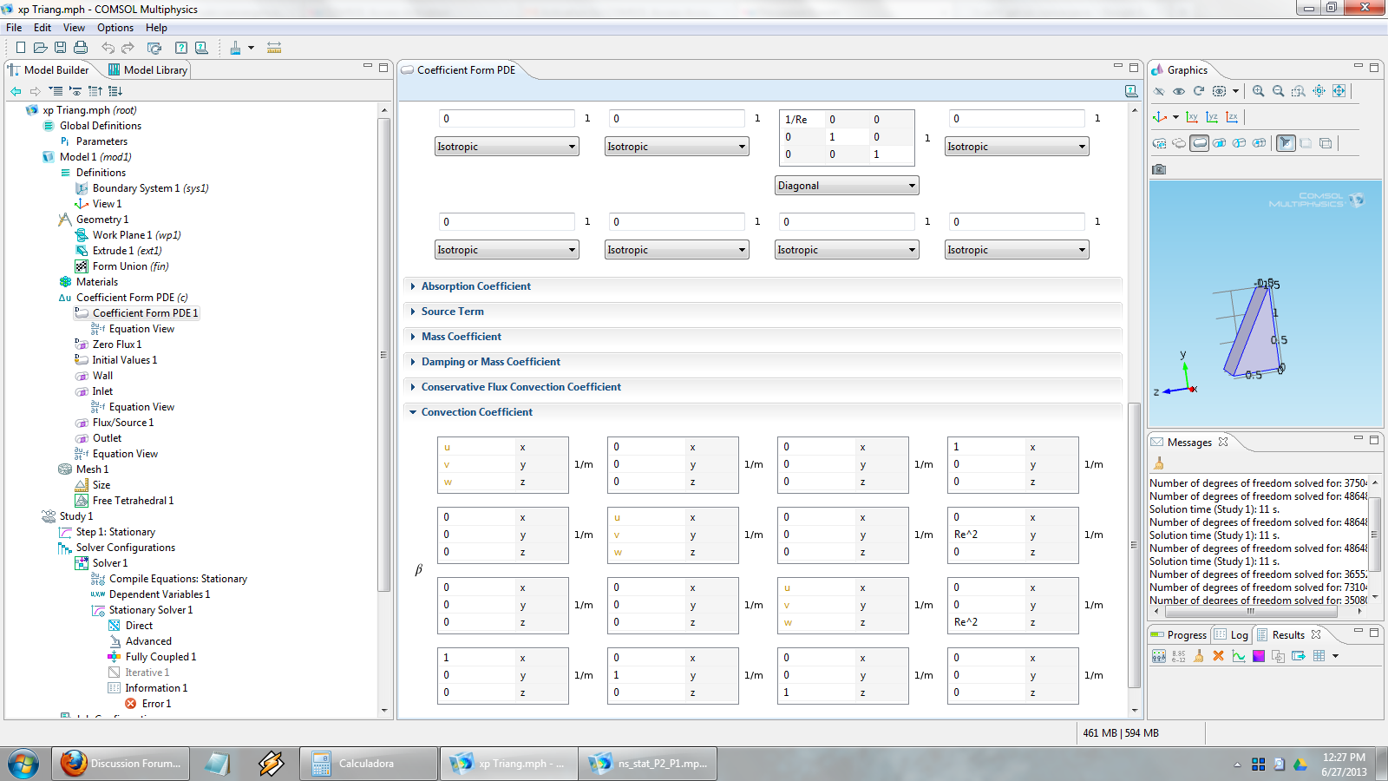Screen dimensions: 1388x781
Task: Click the New model icon
Action: (x=21, y=48)
